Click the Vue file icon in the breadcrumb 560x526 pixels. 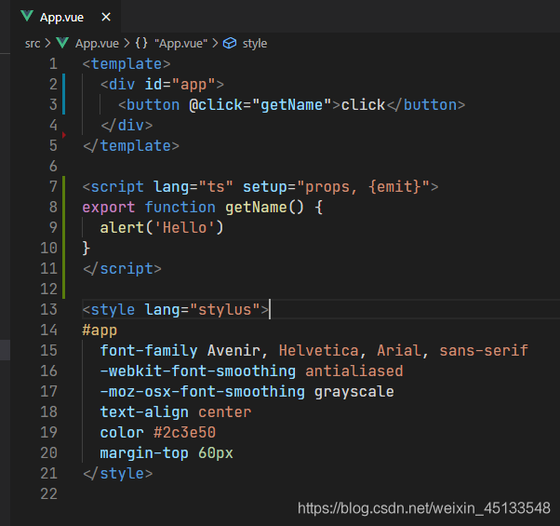click(63, 43)
